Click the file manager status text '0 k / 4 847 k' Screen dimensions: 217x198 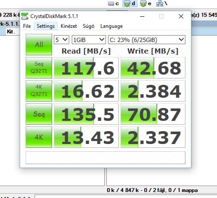coord(123,190)
